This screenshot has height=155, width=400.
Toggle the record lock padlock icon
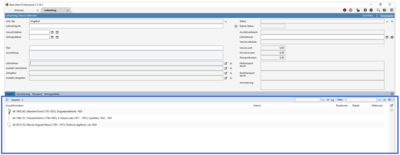pyautogui.click(x=358, y=10)
